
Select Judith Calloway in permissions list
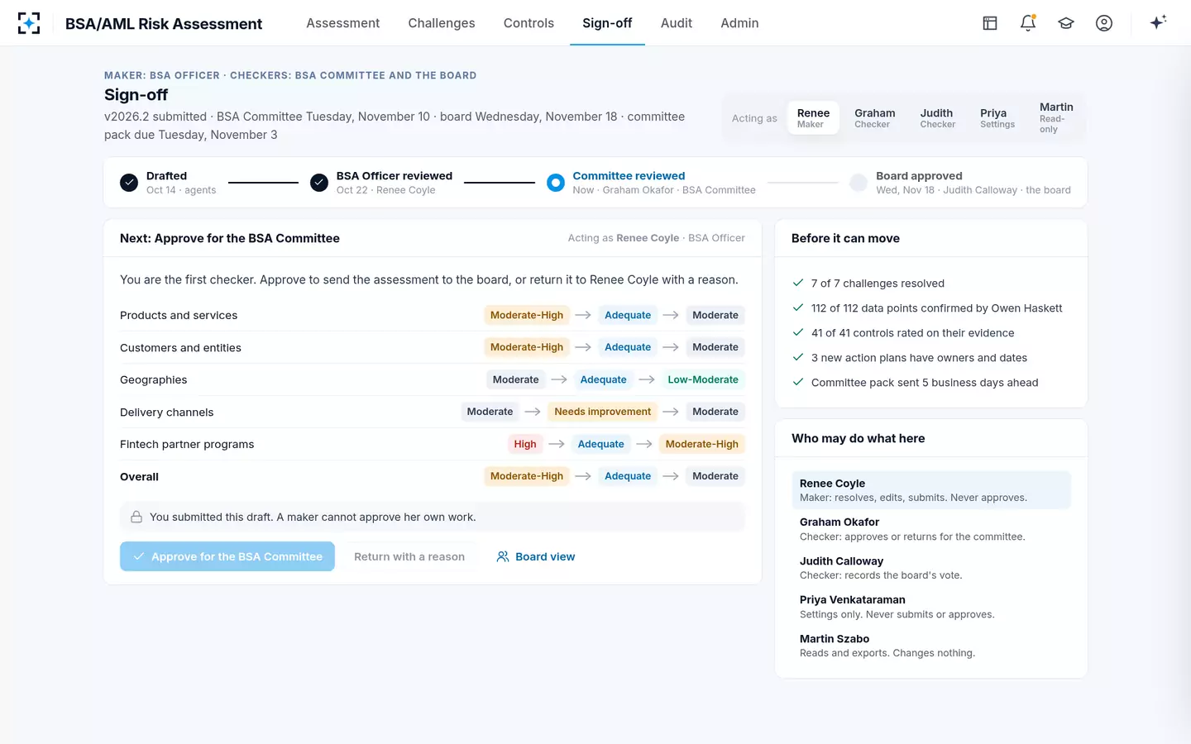point(931,568)
